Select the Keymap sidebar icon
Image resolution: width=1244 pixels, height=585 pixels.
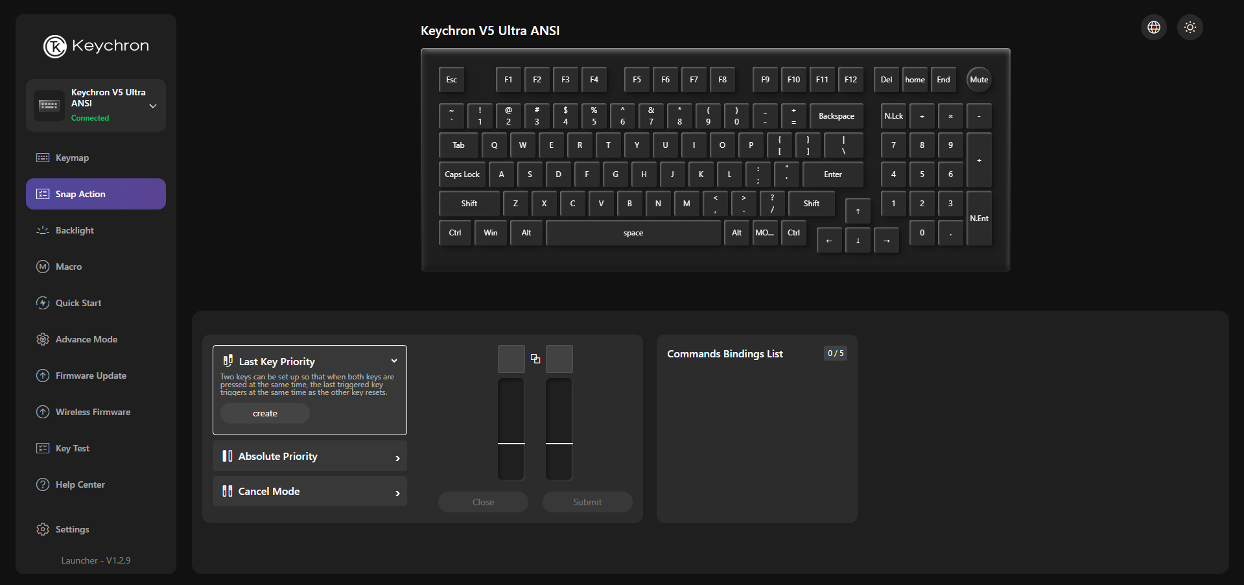click(x=42, y=157)
